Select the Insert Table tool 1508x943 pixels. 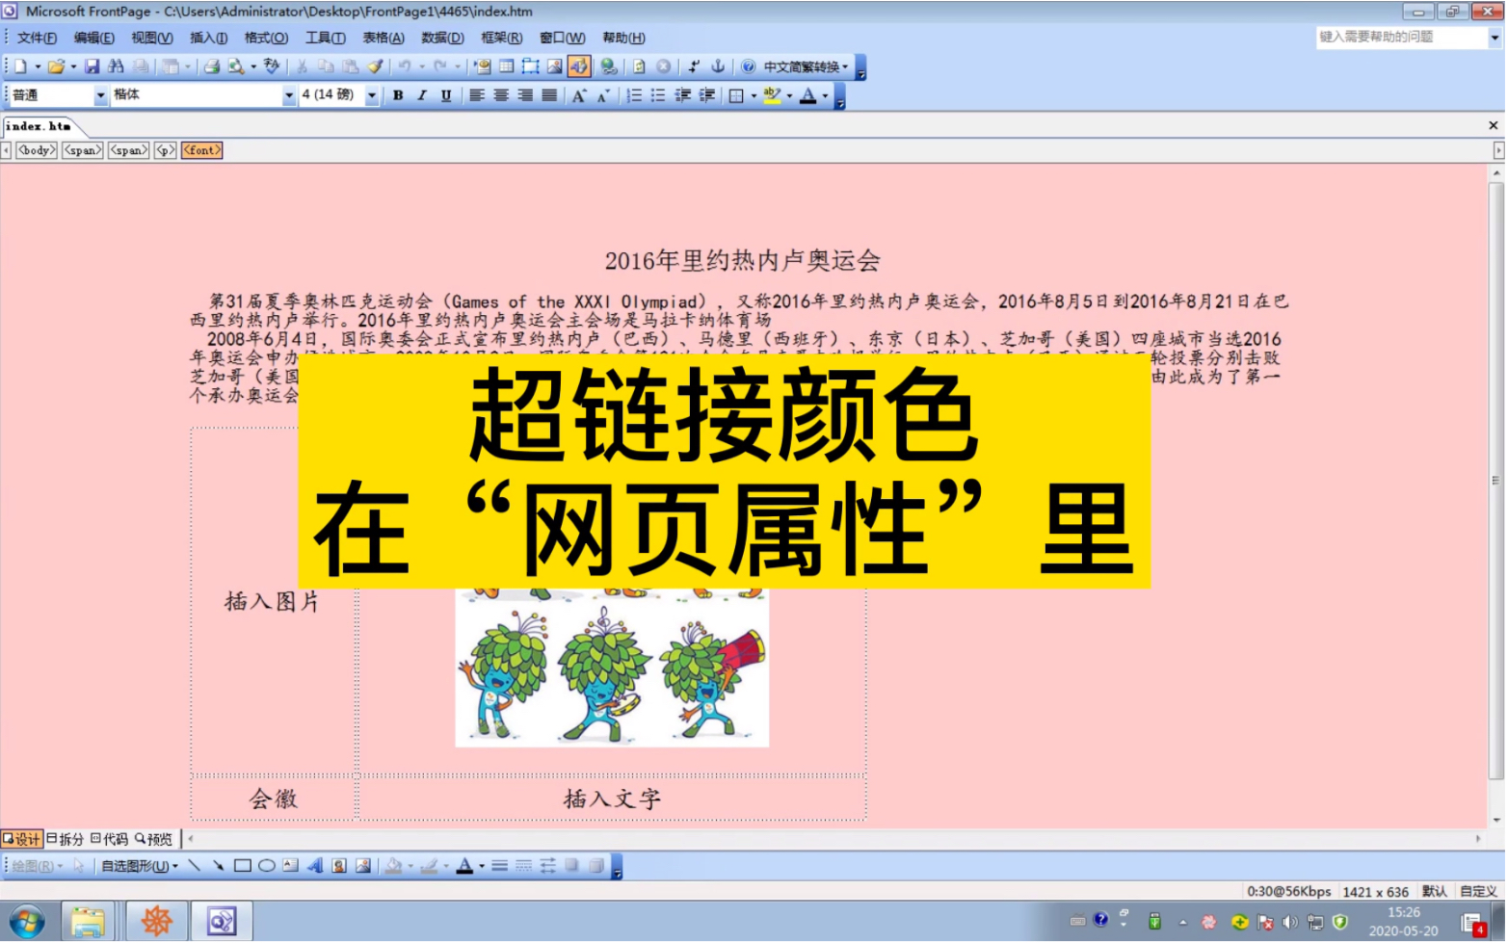(x=505, y=67)
